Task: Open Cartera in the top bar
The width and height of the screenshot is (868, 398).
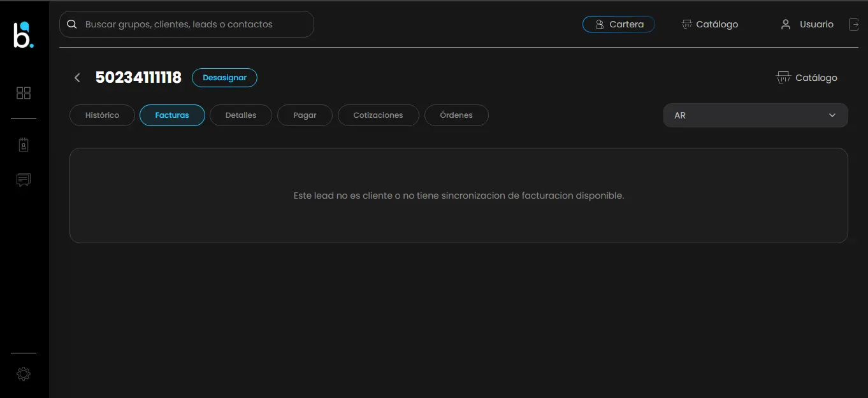Action: pyautogui.click(x=619, y=24)
